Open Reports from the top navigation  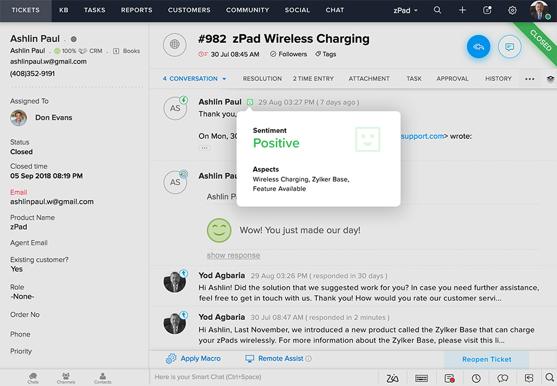[x=136, y=10]
